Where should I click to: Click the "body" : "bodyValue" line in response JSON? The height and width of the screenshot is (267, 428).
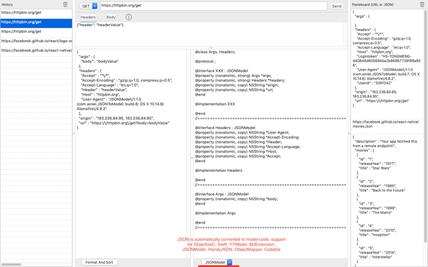click(100, 61)
